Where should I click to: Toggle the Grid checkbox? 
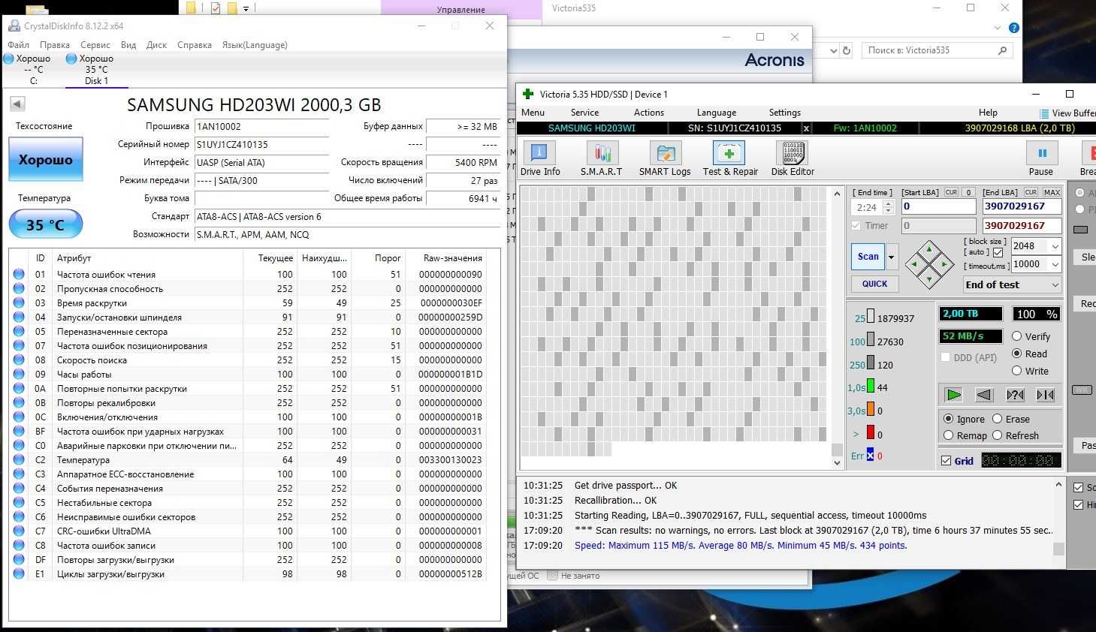947,461
